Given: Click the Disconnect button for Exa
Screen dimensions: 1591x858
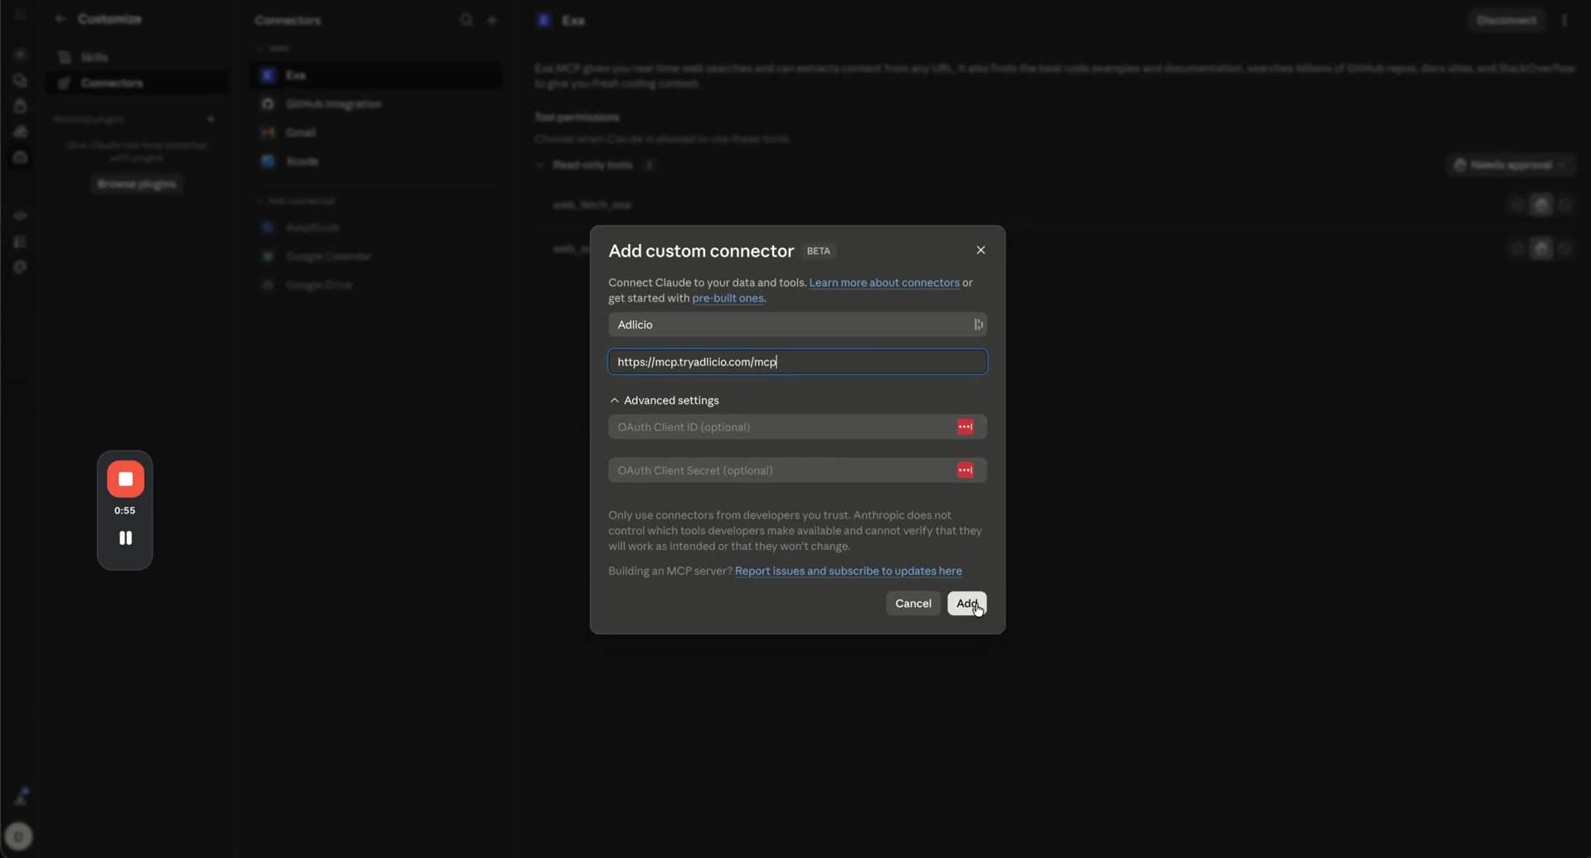Looking at the screenshot, I should click(x=1506, y=20).
